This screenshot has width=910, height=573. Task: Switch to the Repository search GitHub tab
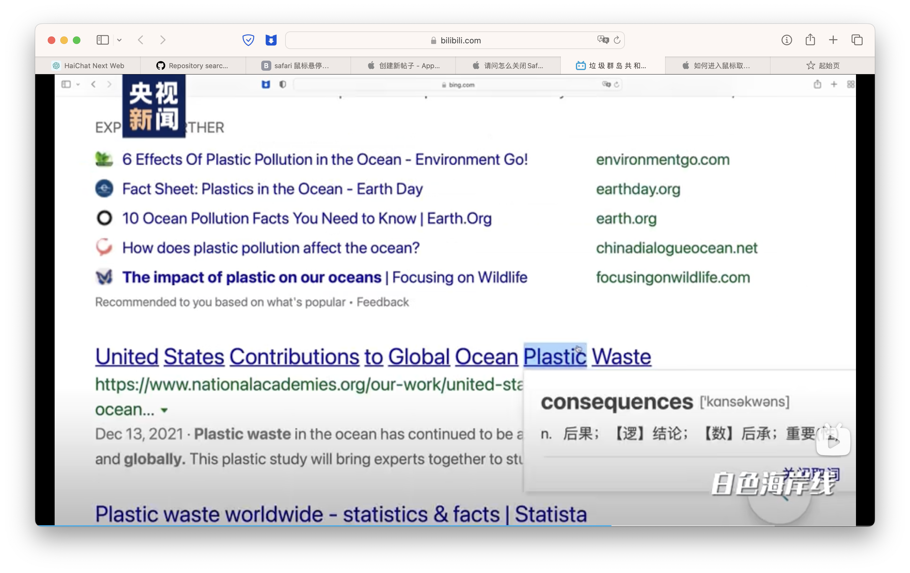pos(193,66)
